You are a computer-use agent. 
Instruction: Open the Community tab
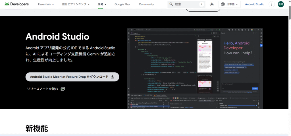(x=146, y=4)
